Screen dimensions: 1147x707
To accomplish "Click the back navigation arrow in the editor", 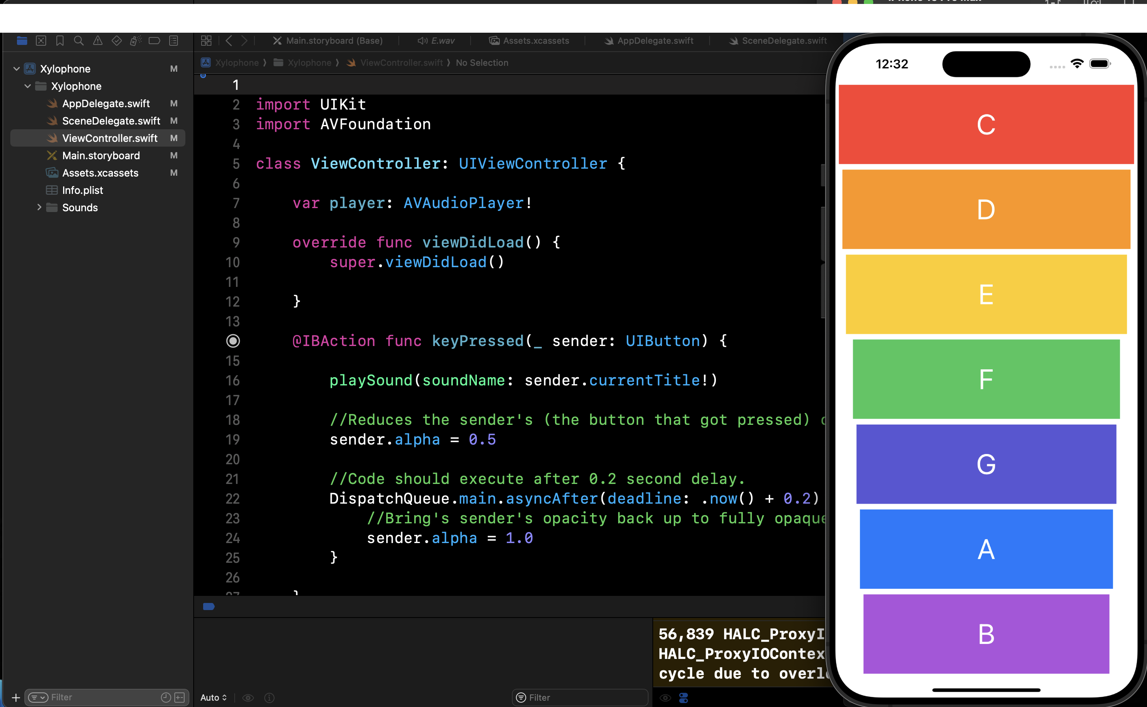I will click(x=229, y=41).
